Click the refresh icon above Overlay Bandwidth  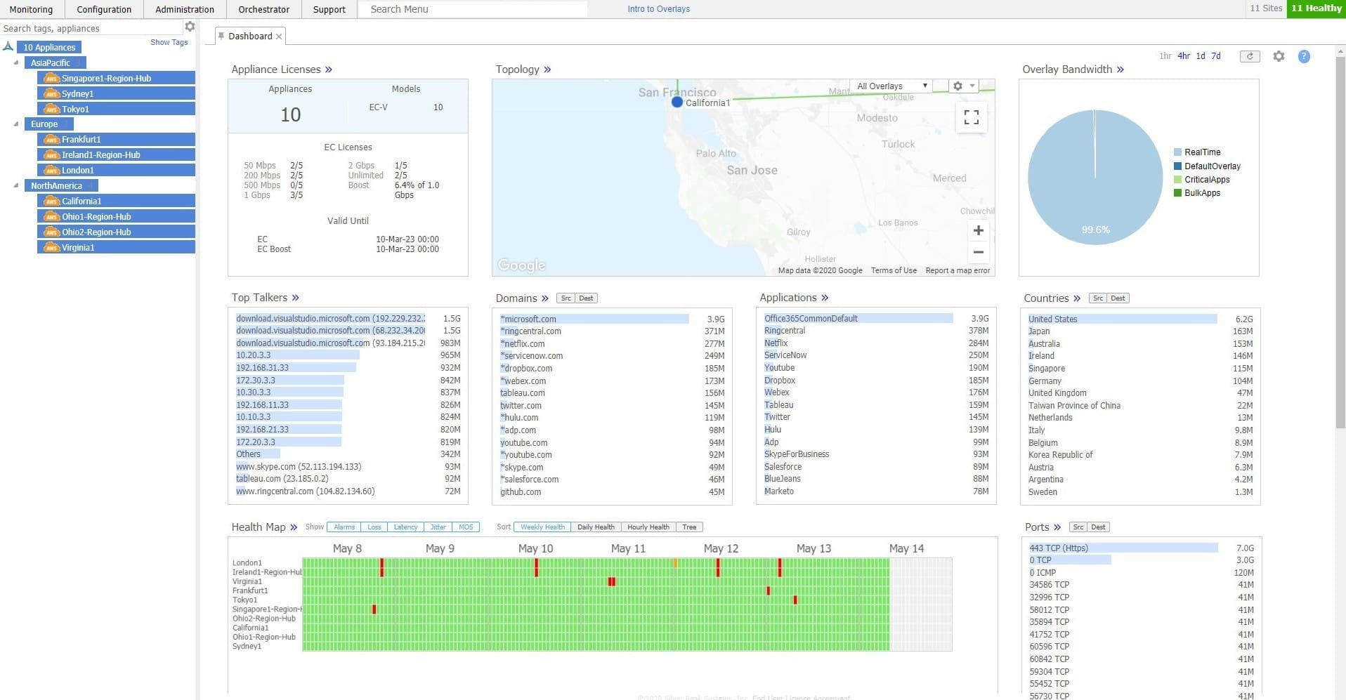point(1250,56)
